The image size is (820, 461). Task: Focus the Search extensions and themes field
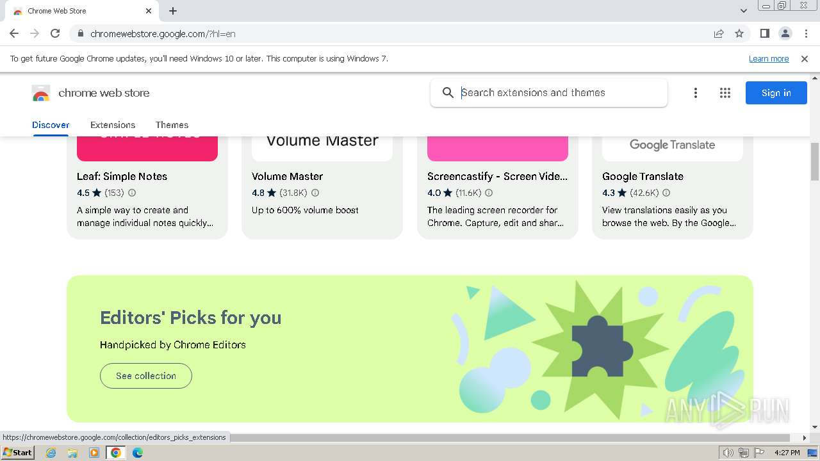[548, 93]
